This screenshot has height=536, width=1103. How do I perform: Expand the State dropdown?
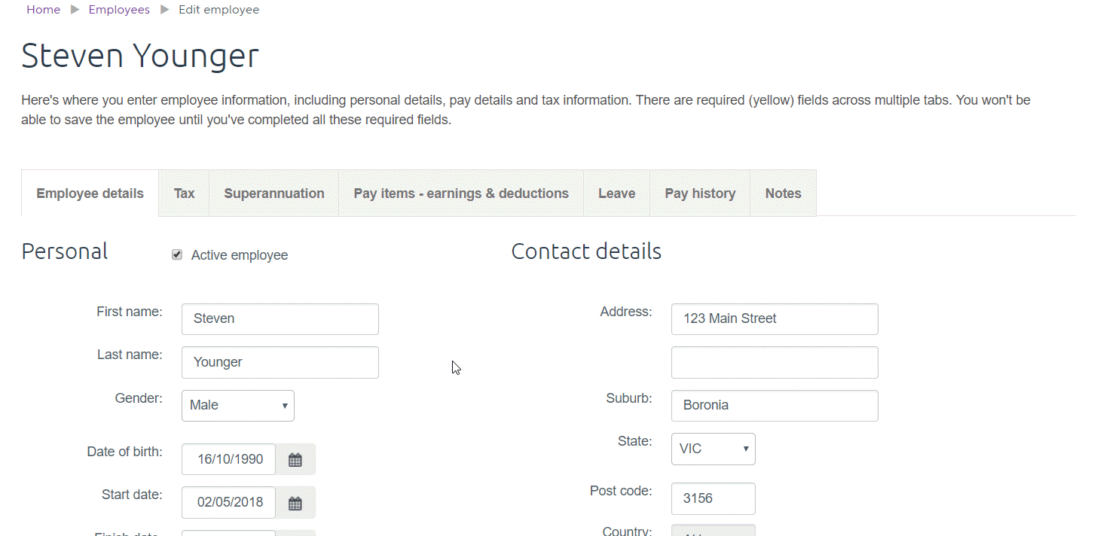713,449
